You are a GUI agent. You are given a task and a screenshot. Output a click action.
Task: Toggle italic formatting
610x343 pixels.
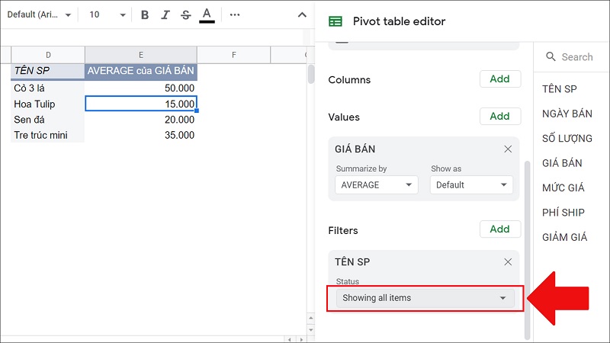(x=165, y=14)
